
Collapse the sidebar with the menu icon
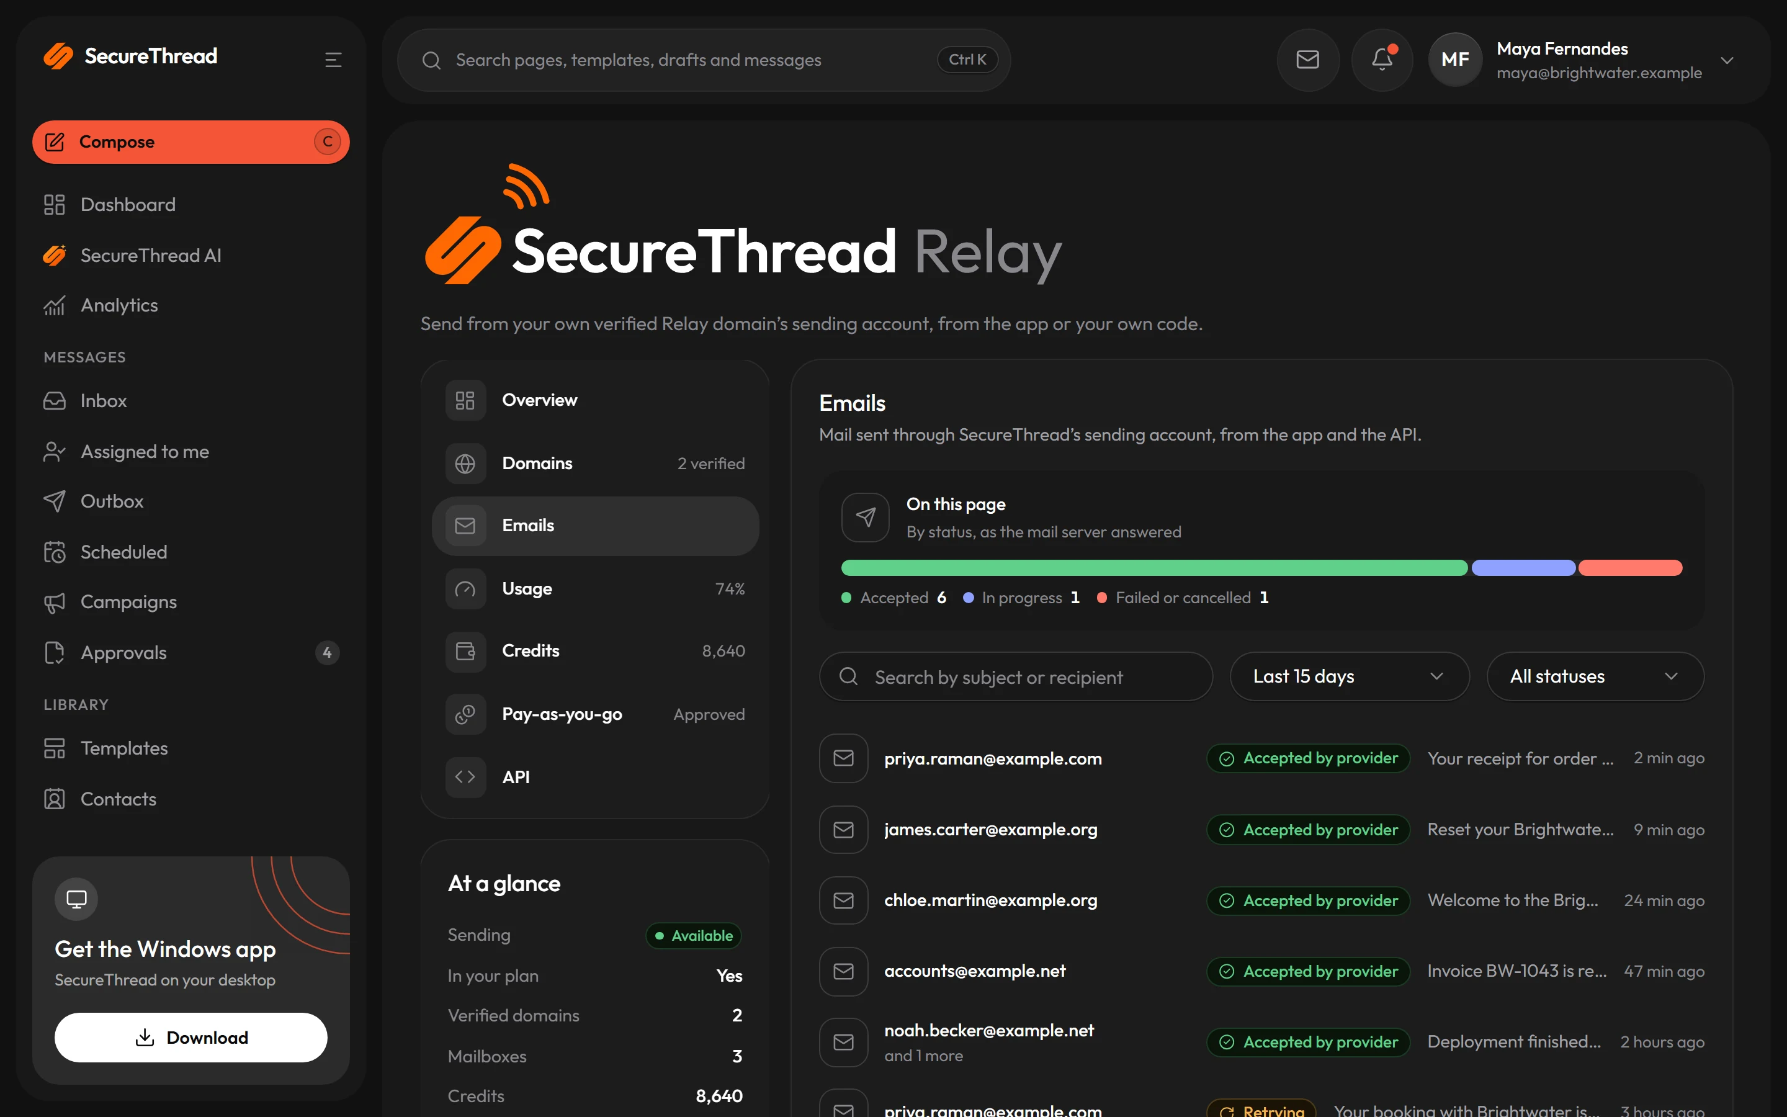(333, 59)
